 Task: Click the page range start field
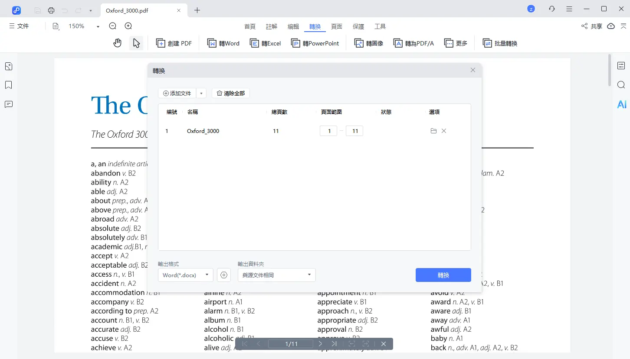328,131
